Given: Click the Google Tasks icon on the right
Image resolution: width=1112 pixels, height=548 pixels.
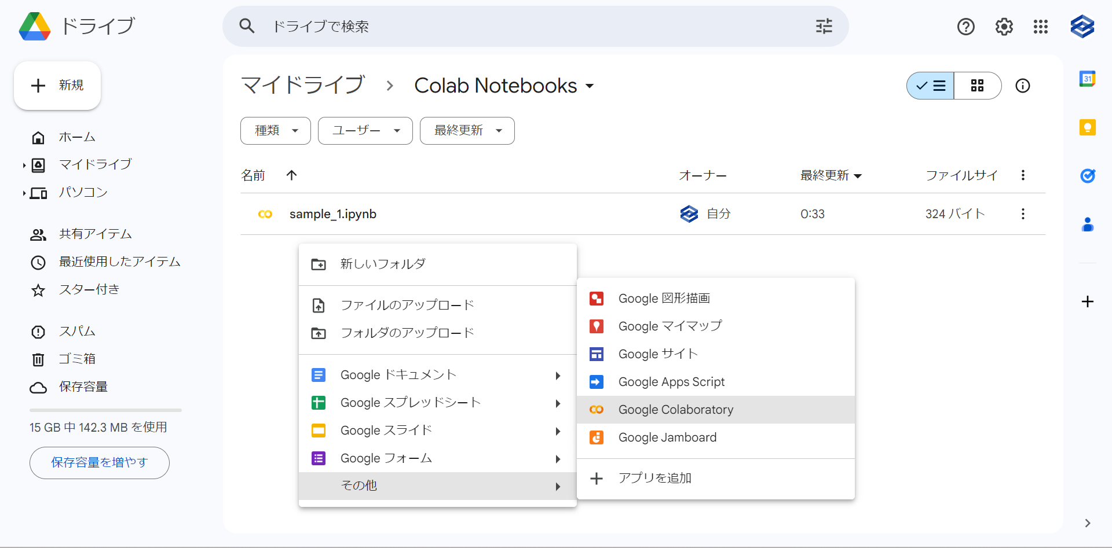Looking at the screenshot, I should 1088,176.
